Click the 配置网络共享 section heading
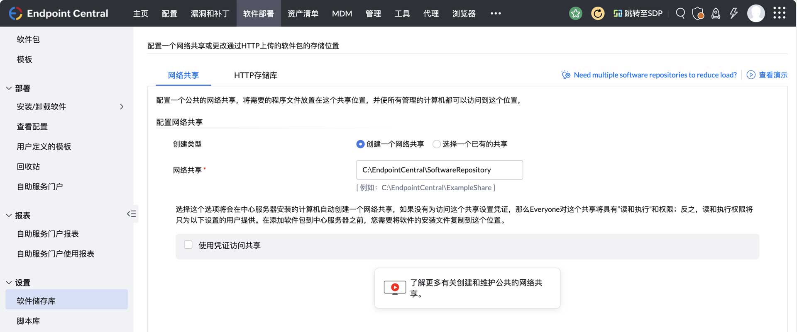The image size is (797, 332). (179, 122)
